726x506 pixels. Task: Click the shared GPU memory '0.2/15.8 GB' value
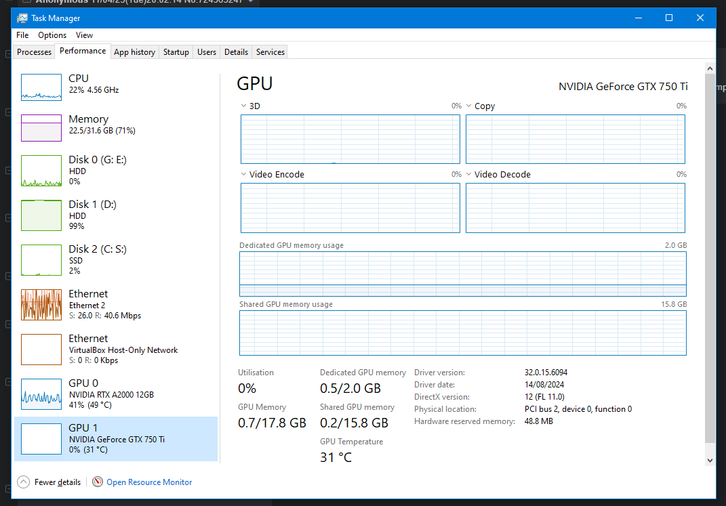pos(355,423)
